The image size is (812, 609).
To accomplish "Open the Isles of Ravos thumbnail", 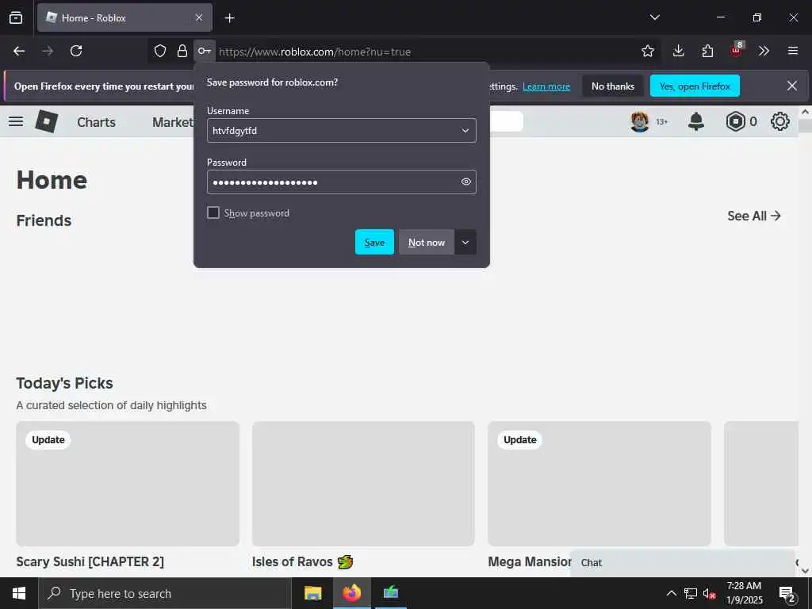I will (x=363, y=484).
